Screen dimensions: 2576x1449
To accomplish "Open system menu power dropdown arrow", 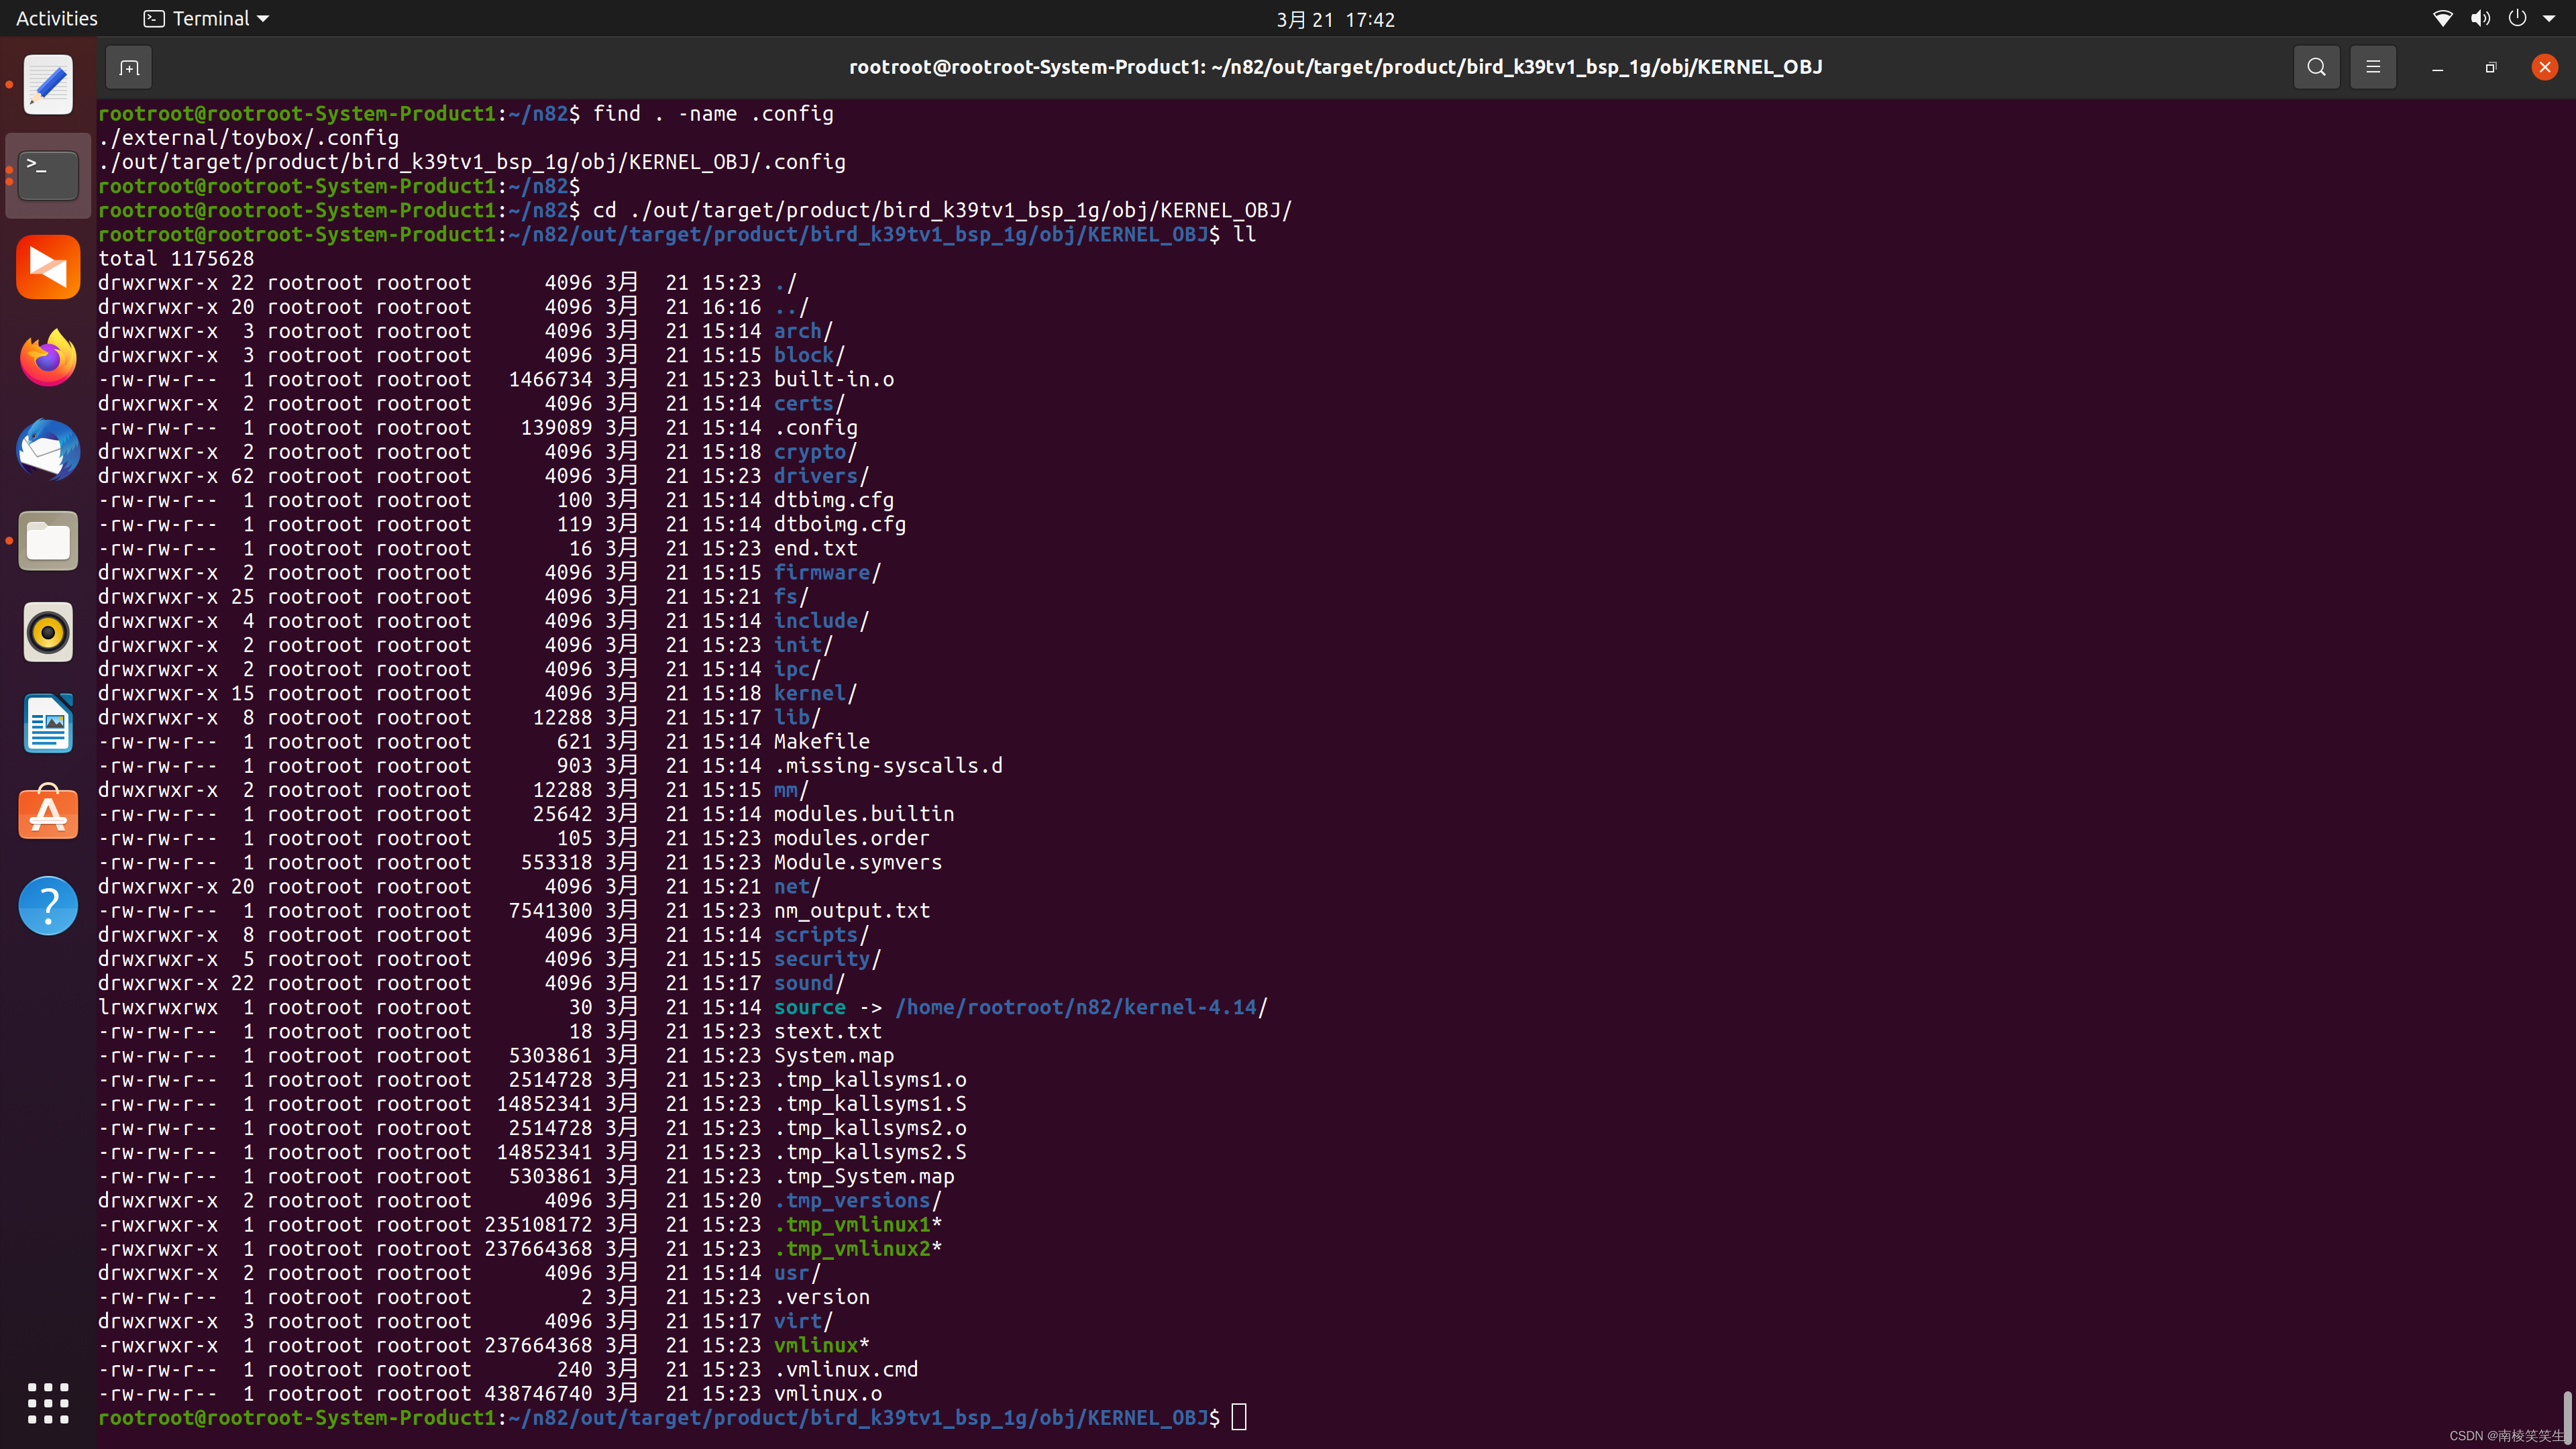I will (2549, 18).
